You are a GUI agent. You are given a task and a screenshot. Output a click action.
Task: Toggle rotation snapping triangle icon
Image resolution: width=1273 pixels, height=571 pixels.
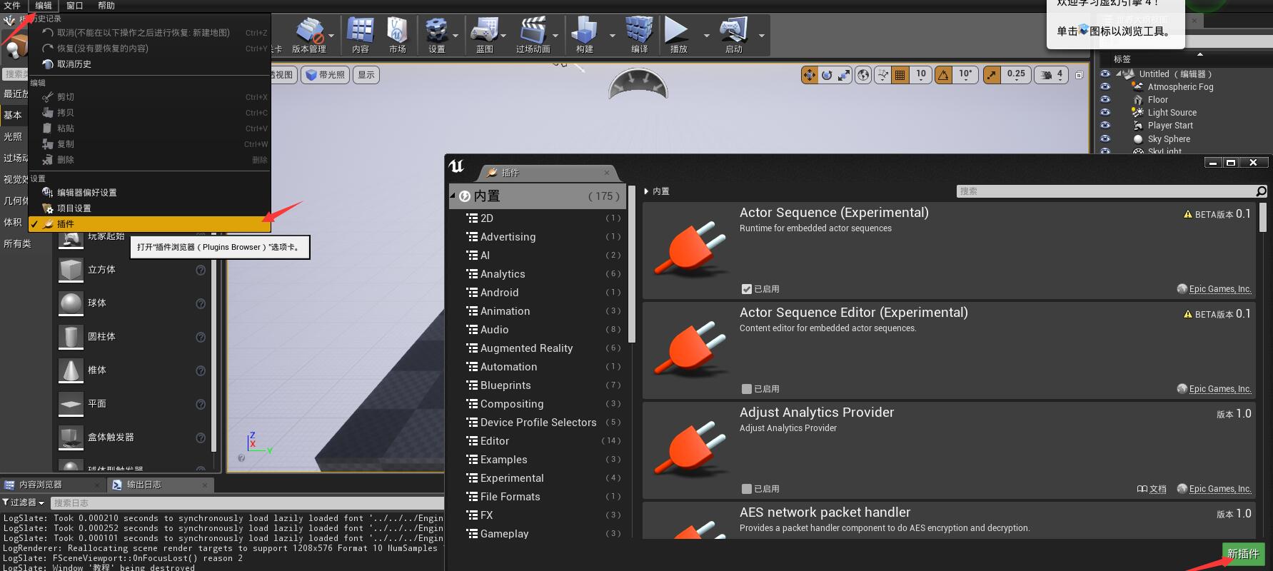tap(944, 75)
